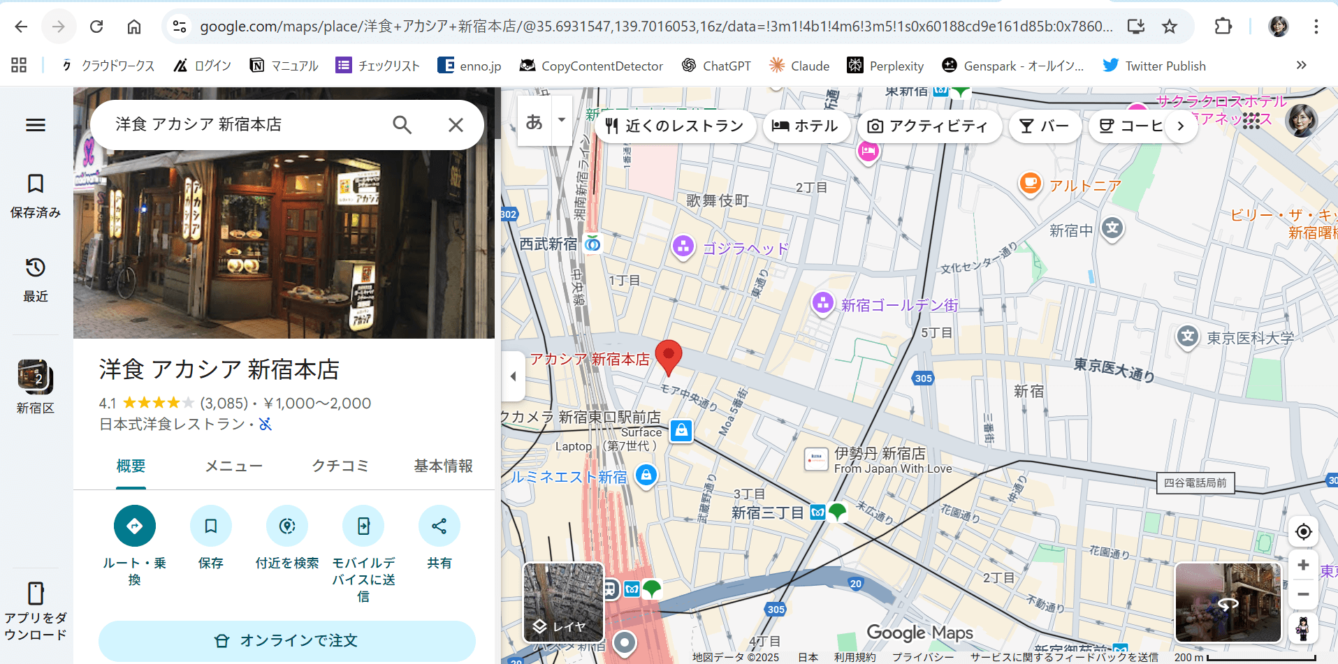The height and width of the screenshot is (664, 1338).
Task: Expand the input method dropdown arrow
Action: (x=562, y=120)
